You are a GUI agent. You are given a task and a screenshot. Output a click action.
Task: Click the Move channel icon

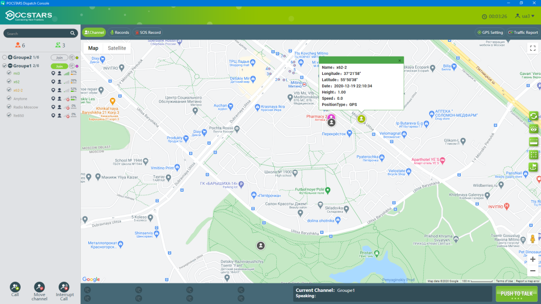[39, 287]
